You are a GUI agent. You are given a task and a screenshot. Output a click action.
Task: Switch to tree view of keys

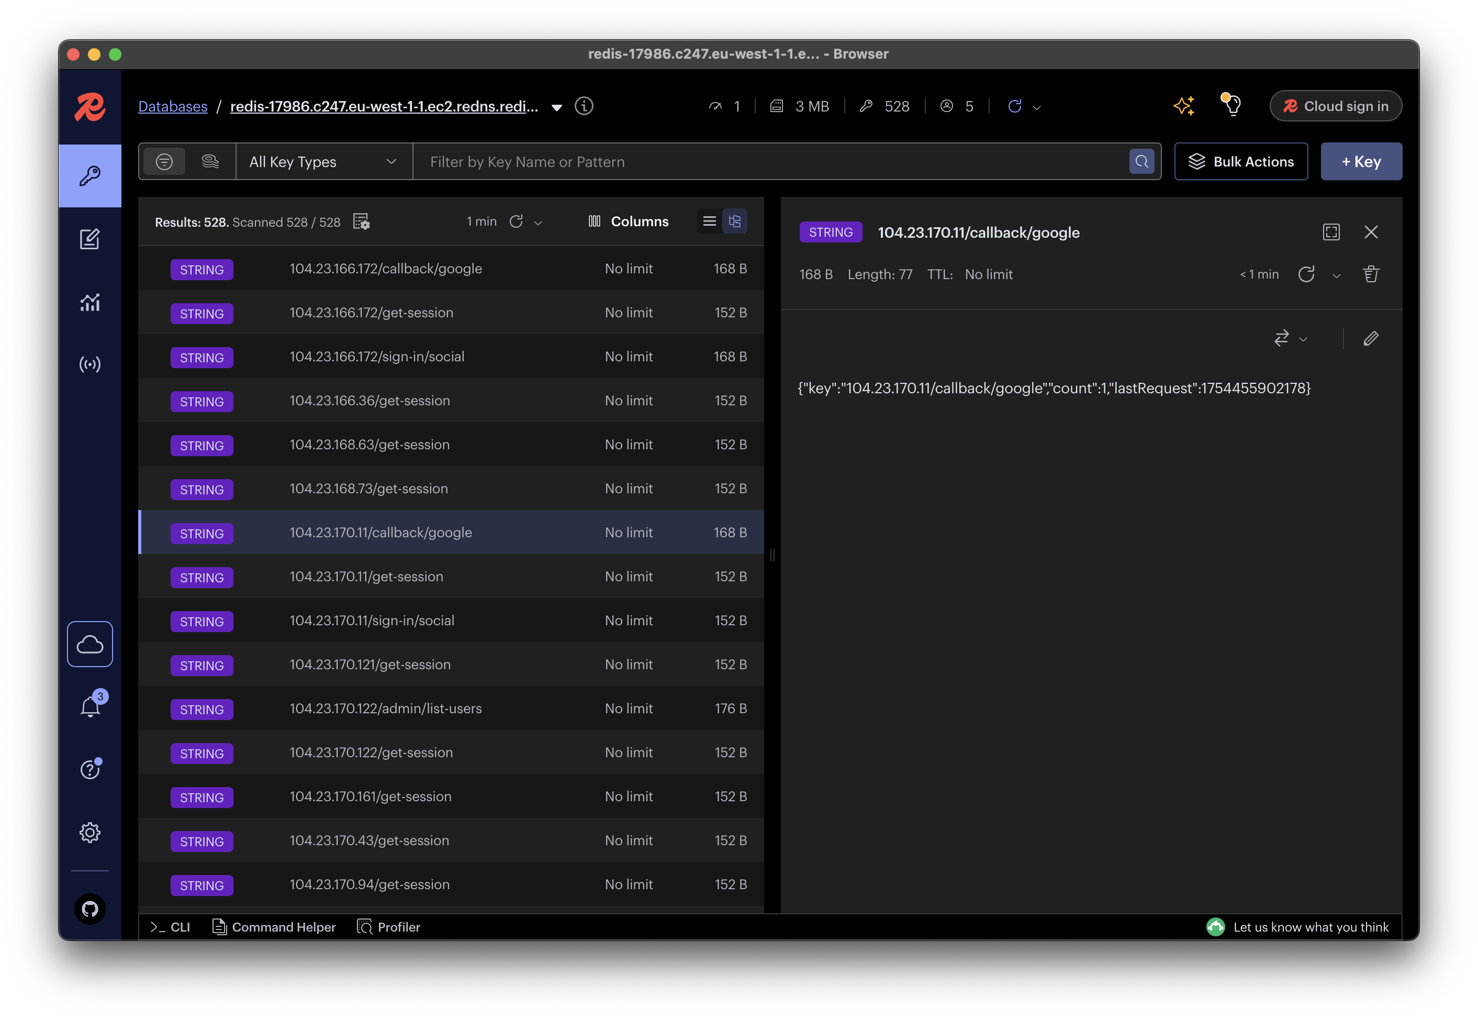point(734,222)
